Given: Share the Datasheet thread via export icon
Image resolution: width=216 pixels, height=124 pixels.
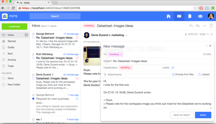Looking at the screenshot, I should (x=211, y=25).
